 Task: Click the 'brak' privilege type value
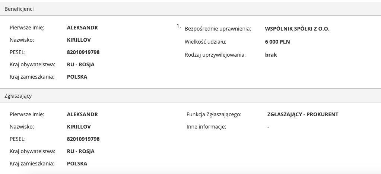pos(271,55)
